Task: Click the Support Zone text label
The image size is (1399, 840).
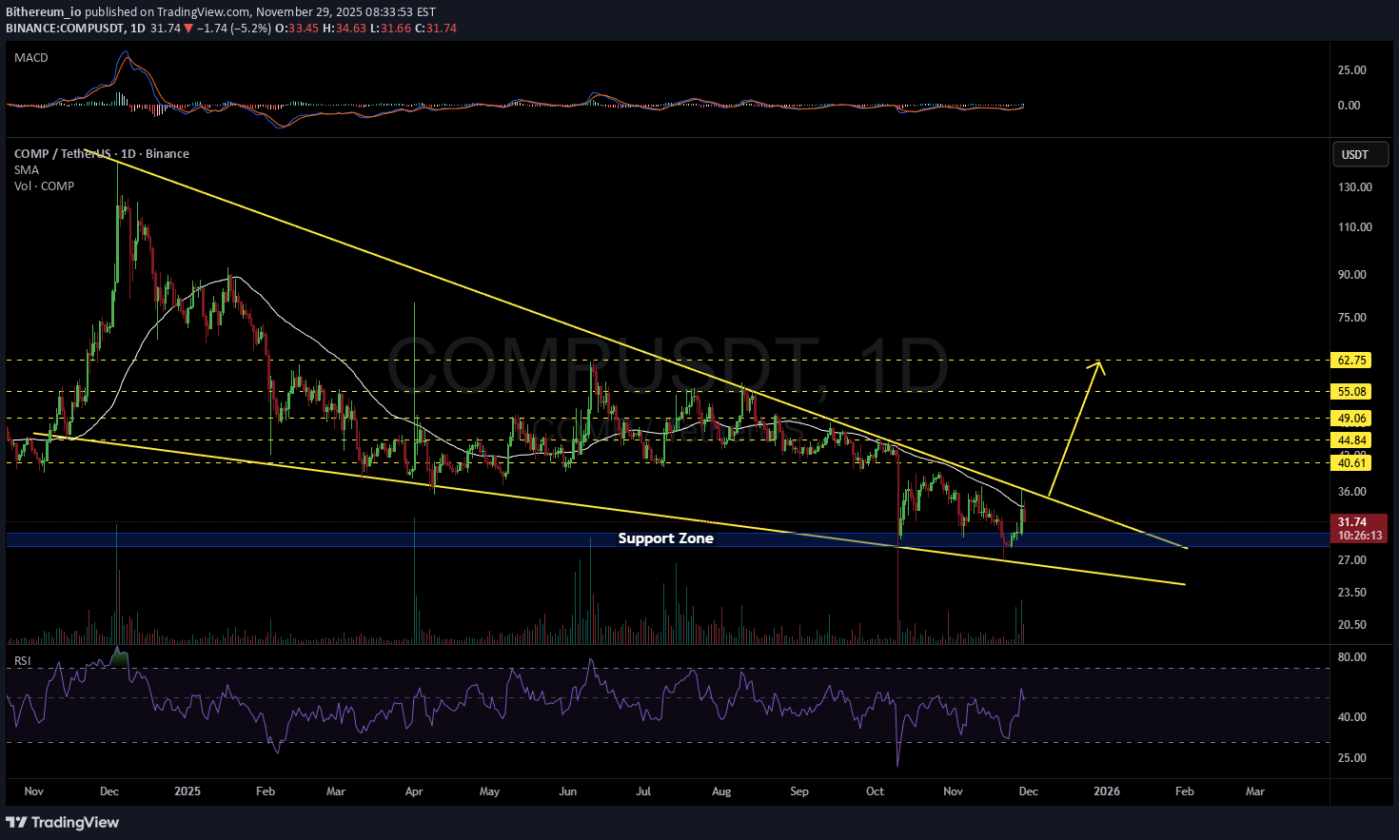Action: pyautogui.click(x=665, y=538)
